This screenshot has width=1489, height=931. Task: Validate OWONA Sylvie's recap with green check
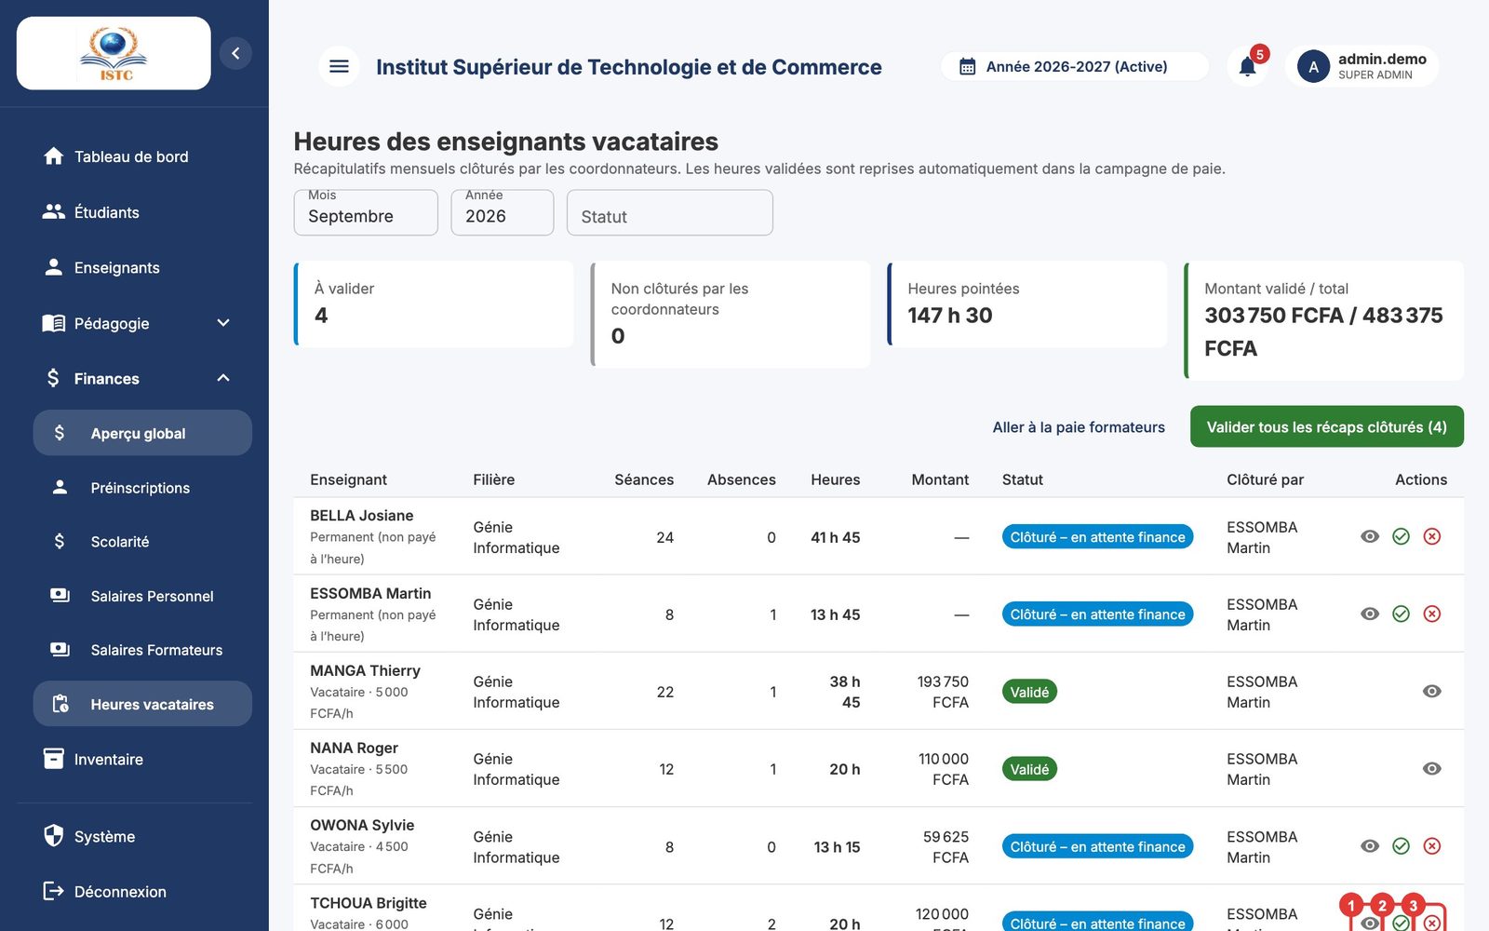tap(1401, 846)
